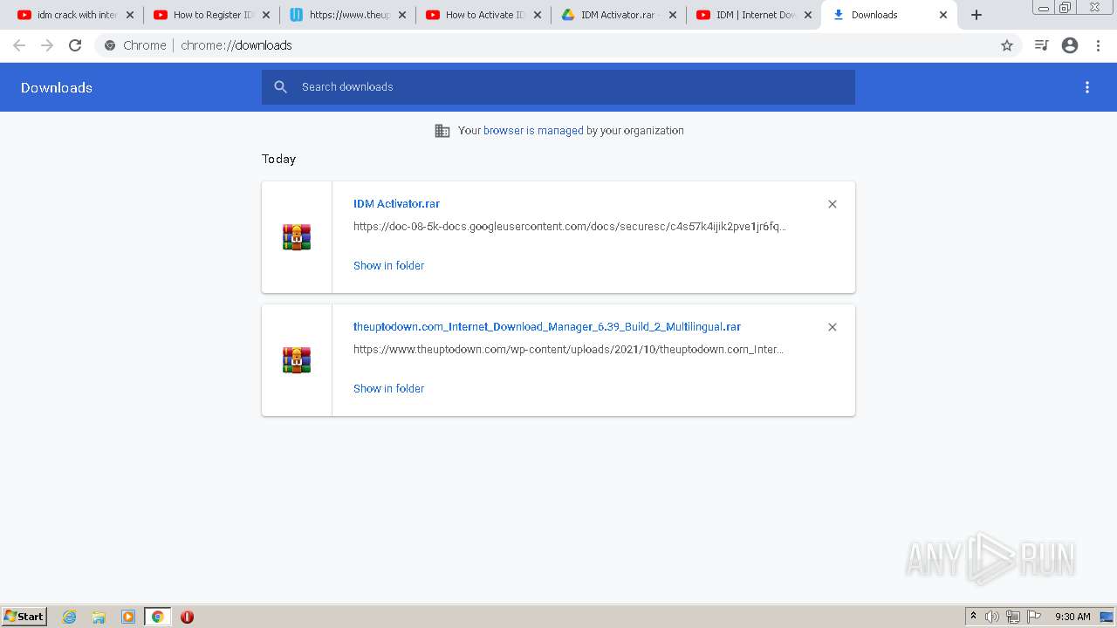Image resolution: width=1117 pixels, height=628 pixels.
Task: Open the network tray icon
Action: [x=1013, y=617]
